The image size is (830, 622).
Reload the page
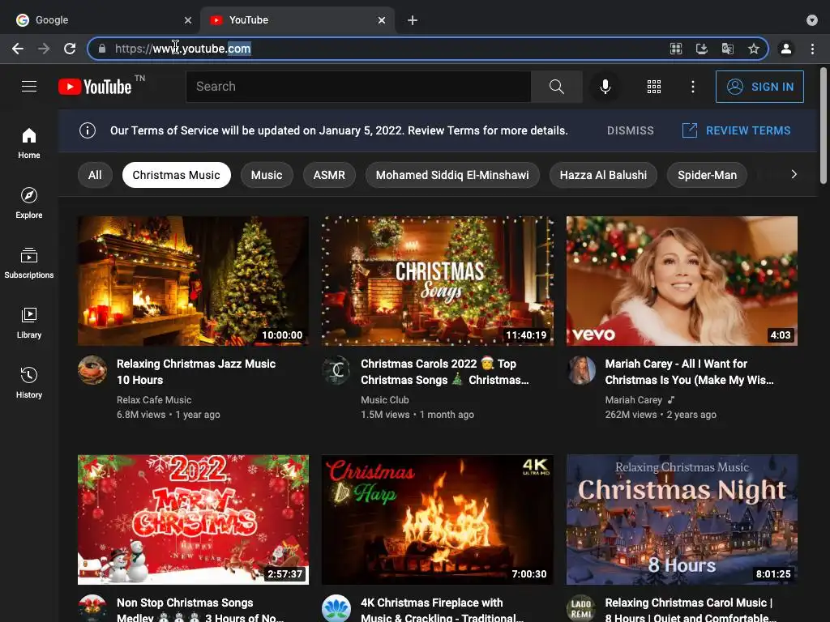70,49
